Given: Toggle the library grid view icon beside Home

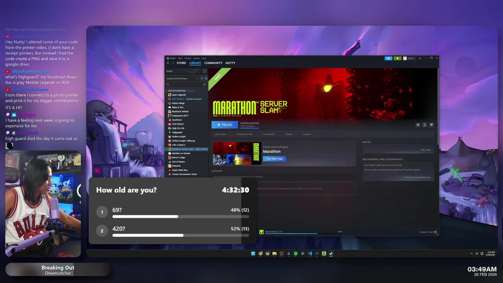Looking at the screenshot, I should pos(204,71).
